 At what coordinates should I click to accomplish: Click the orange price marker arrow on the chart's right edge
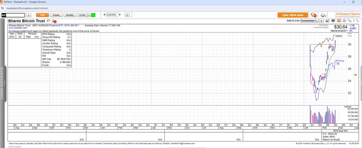(x=355, y=75)
